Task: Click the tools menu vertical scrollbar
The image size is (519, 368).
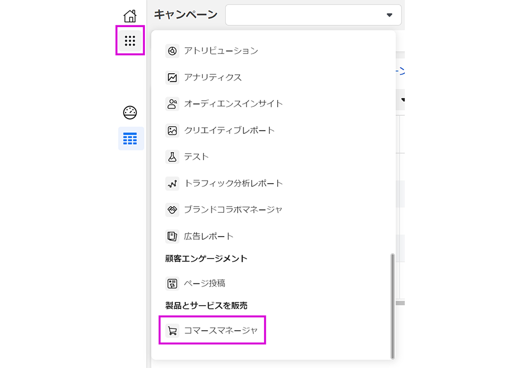Action: 392,306
